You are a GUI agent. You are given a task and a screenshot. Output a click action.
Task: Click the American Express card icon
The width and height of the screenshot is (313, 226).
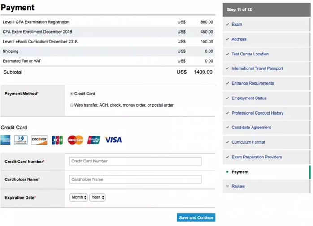[x=5, y=140]
